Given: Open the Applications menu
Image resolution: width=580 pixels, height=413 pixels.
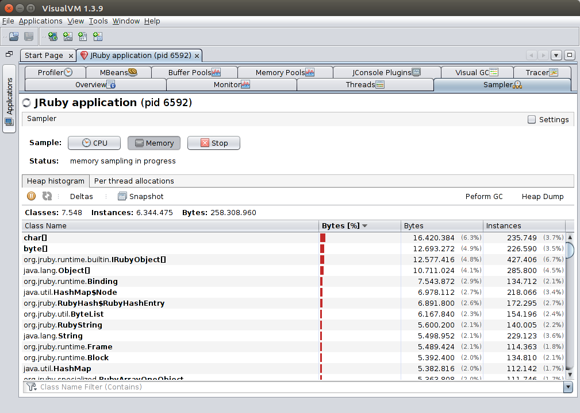Looking at the screenshot, I should (41, 21).
